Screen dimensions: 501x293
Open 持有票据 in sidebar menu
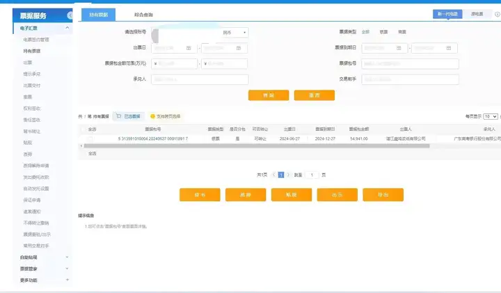click(x=32, y=51)
